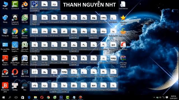
Task: Select the vnimatisse.ttf font file
Action: click(64, 32)
